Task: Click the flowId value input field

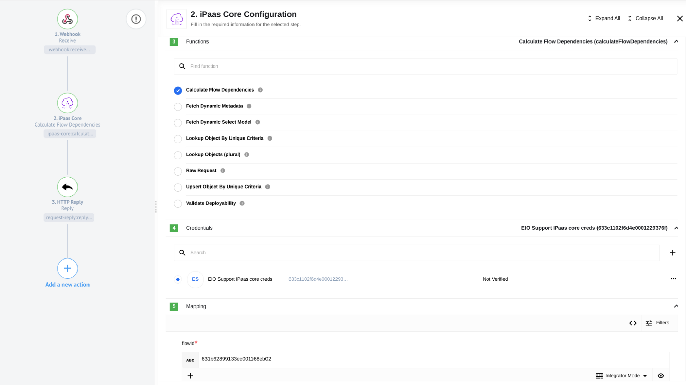Action: pyautogui.click(x=433, y=359)
